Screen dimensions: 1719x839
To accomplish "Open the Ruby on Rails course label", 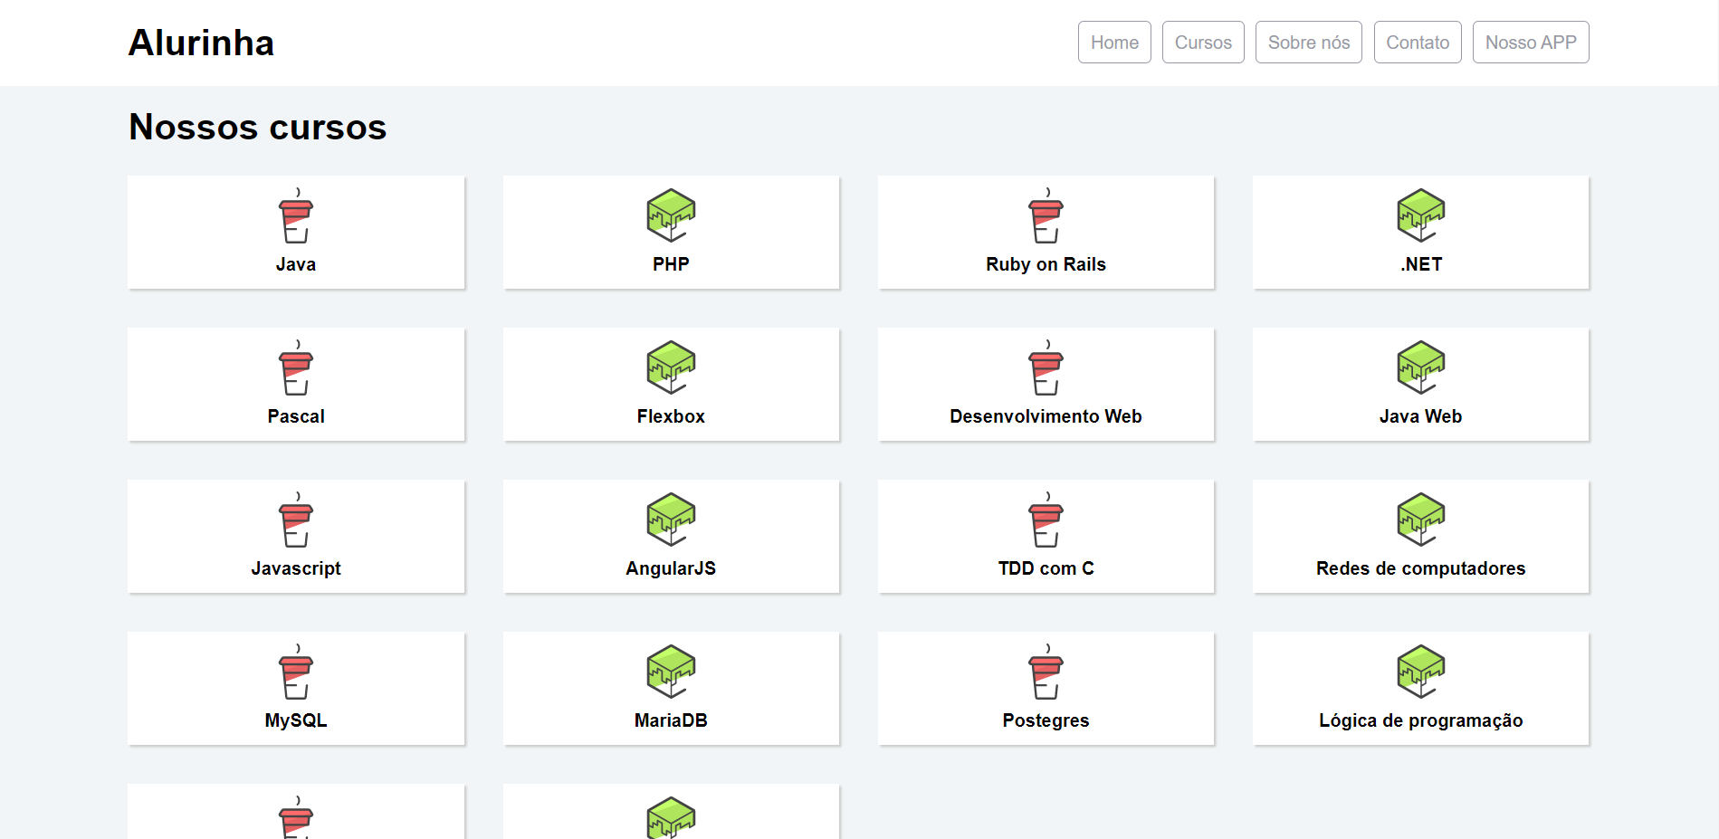I will coord(1046,264).
